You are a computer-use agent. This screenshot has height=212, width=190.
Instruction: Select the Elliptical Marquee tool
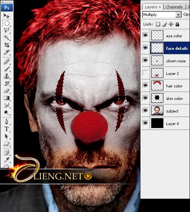point(7,23)
